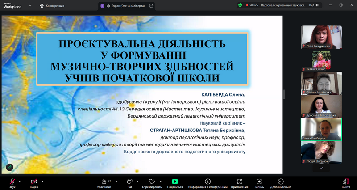
Task: Toggle the Запись record button
Action: [259, 182]
